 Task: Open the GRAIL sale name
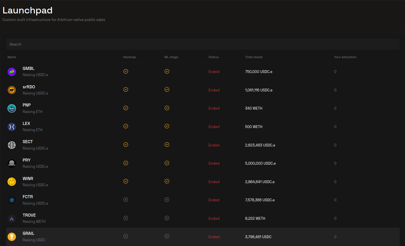(x=29, y=233)
